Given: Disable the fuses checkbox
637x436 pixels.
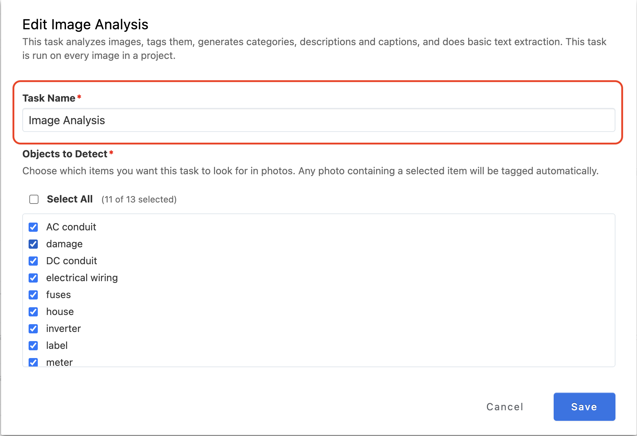Looking at the screenshot, I should tap(34, 295).
